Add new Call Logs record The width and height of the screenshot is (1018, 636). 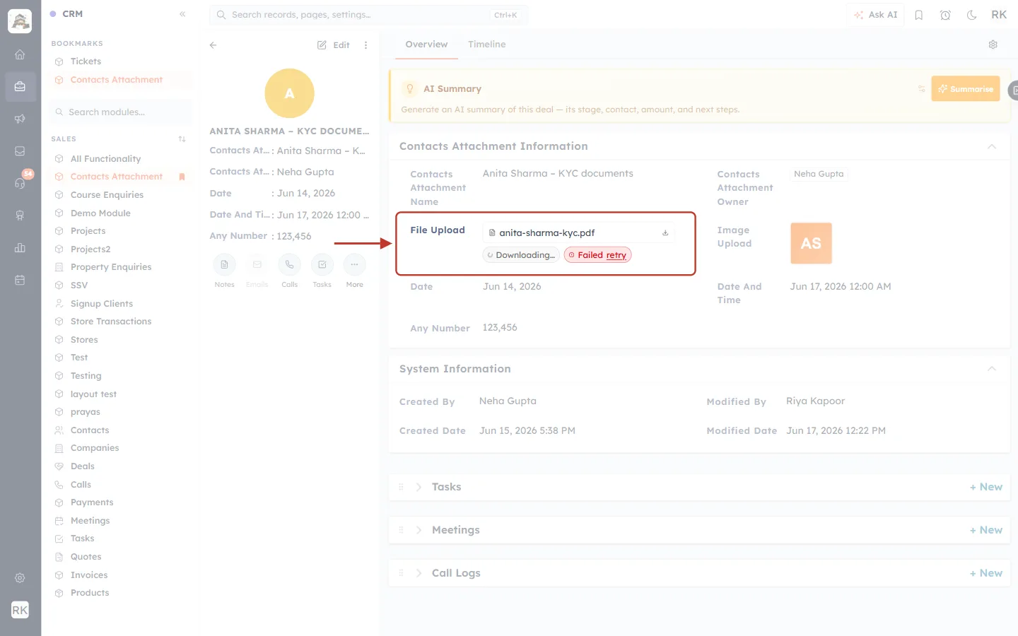click(986, 573)
